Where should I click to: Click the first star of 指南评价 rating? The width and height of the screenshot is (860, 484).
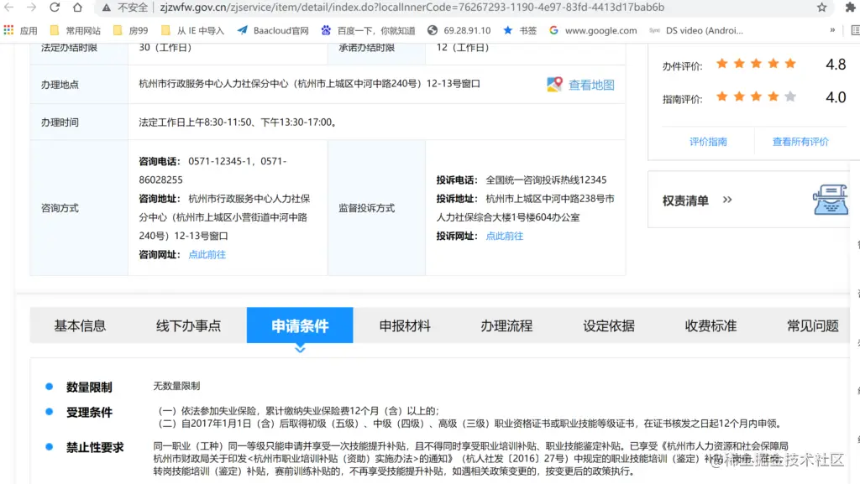(x=722, y=97)
